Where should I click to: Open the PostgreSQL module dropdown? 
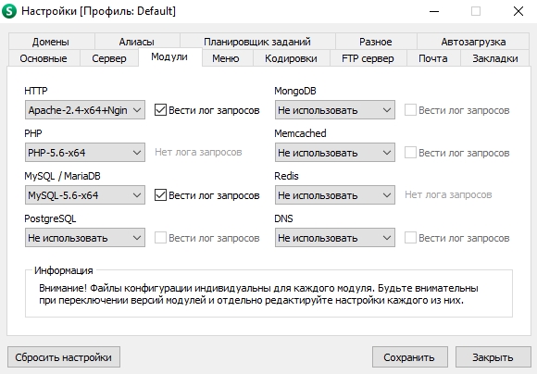85,238
